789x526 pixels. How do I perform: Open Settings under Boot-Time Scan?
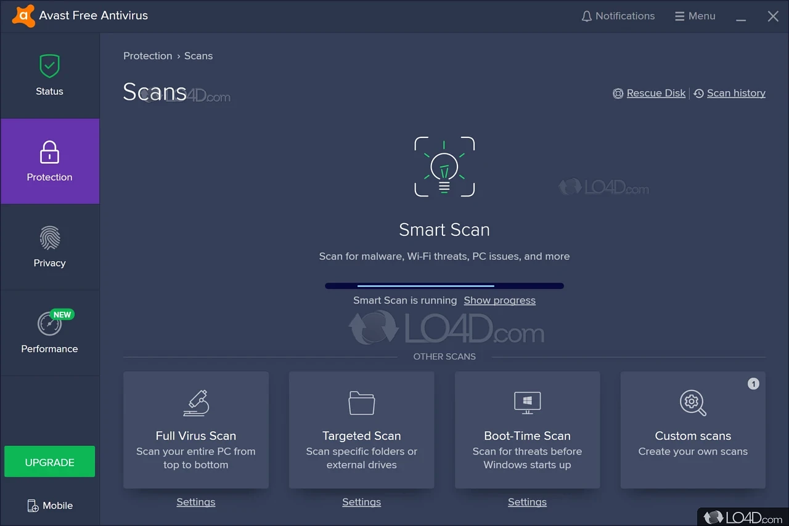coord(528,502)
